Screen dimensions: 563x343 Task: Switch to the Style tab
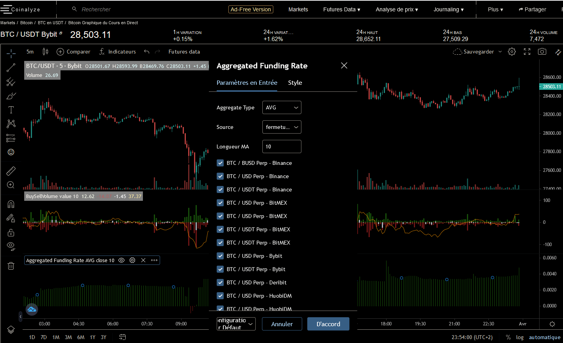(x=295, y=83)
